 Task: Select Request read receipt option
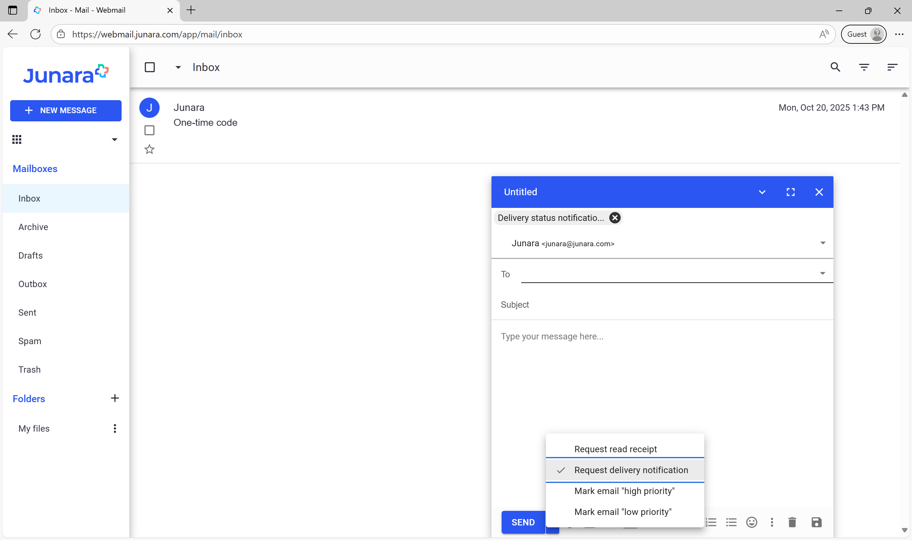click(x=624, y=449)
